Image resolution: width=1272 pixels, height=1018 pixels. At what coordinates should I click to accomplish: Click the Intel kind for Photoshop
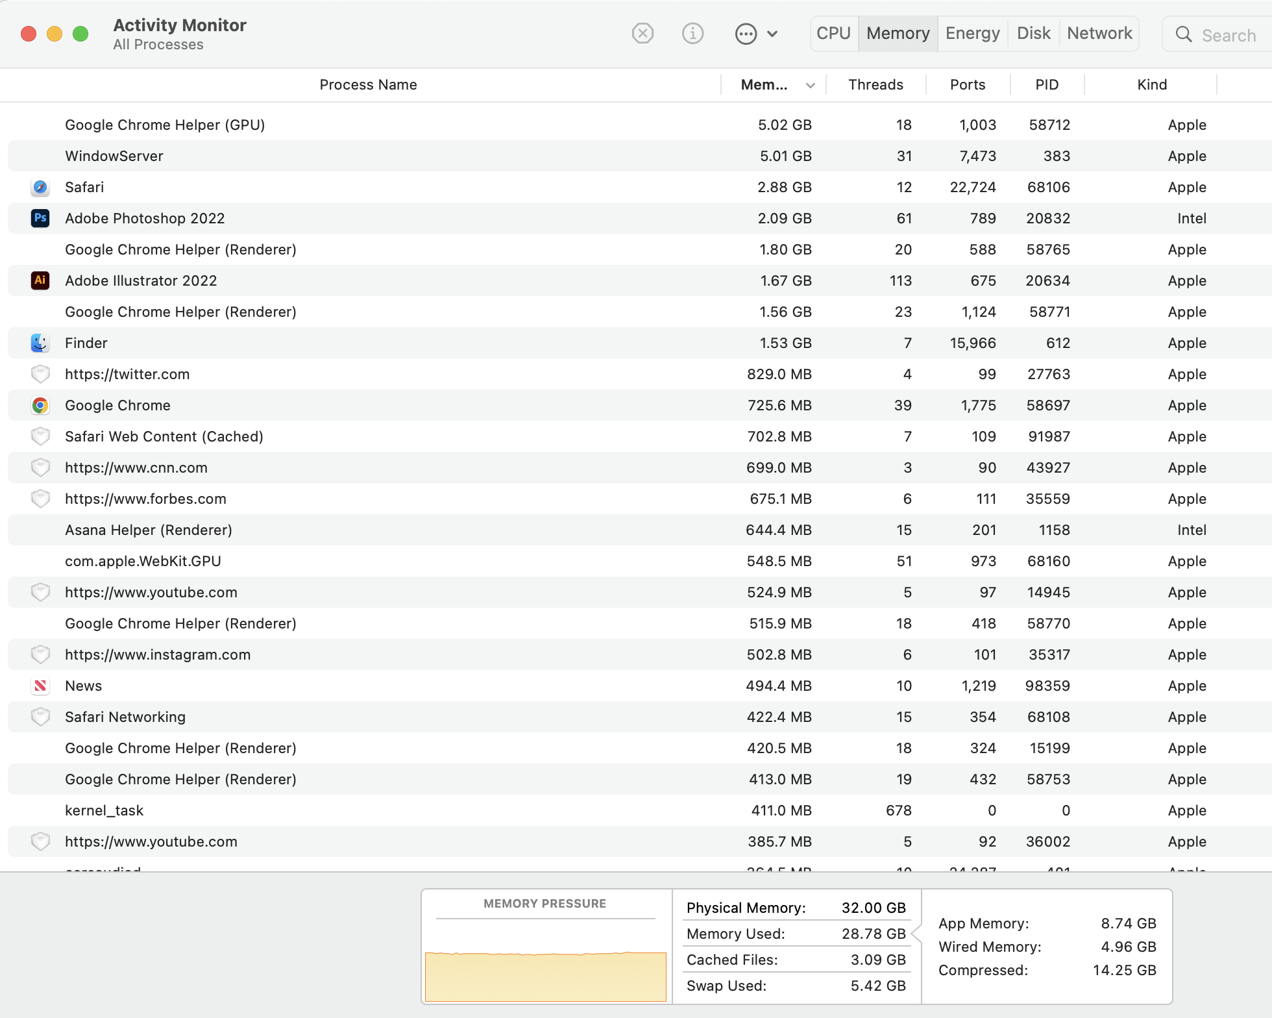tap(1192, 219)
